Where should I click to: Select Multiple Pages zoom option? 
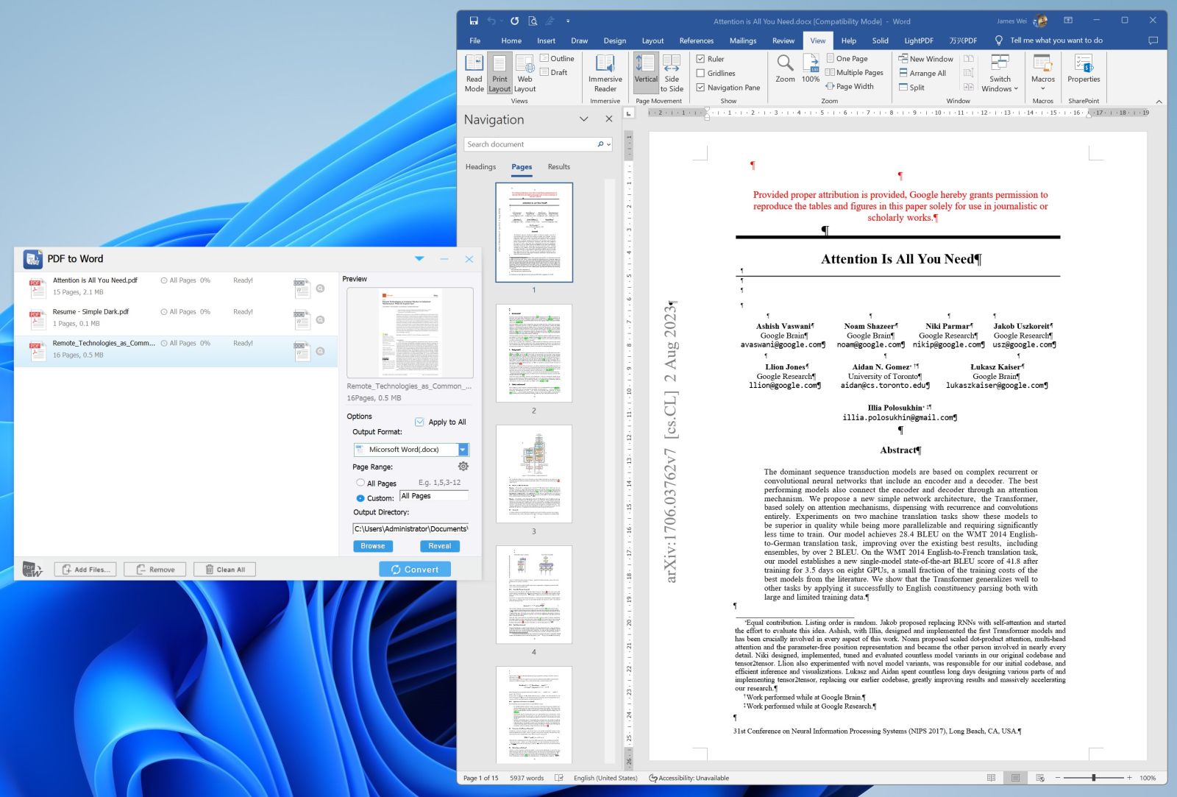coord(854,72)
